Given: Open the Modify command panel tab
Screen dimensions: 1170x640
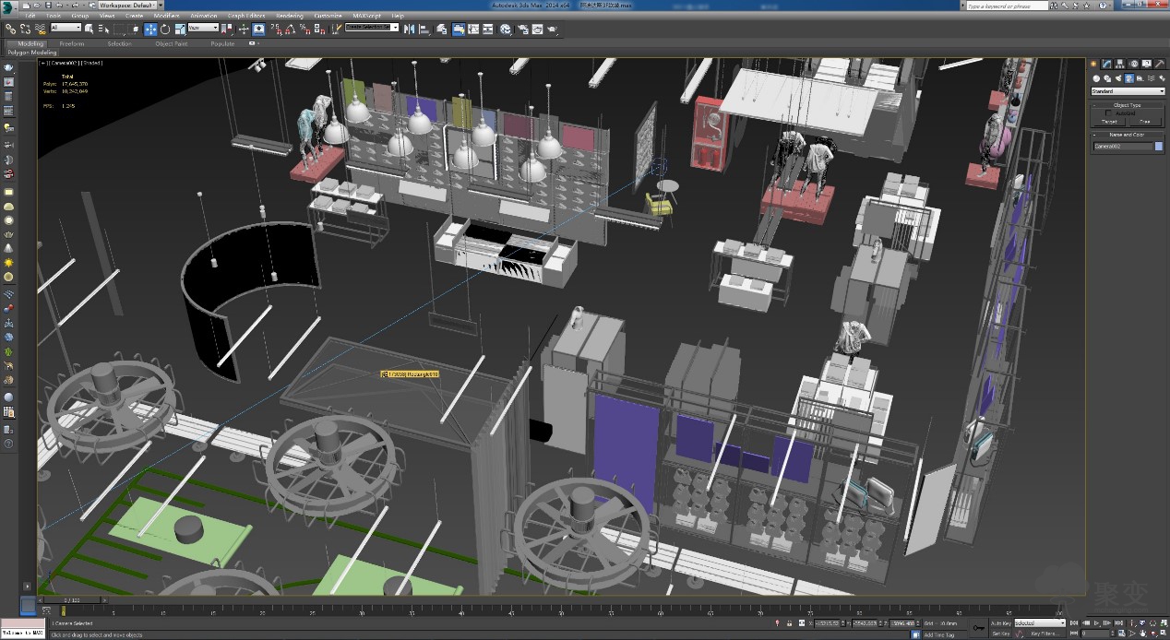Looking at the screenshot, I should point(1106,64).
